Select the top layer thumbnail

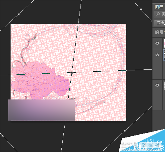[164, 43]
